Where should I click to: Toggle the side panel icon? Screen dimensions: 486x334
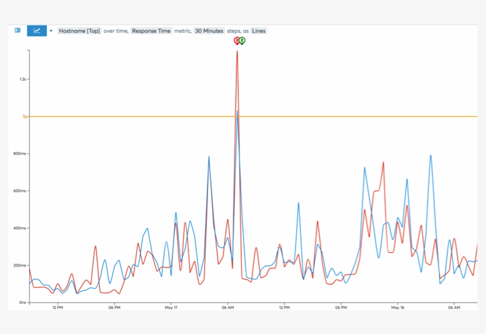pyautogui.click(x=17, y=30)
